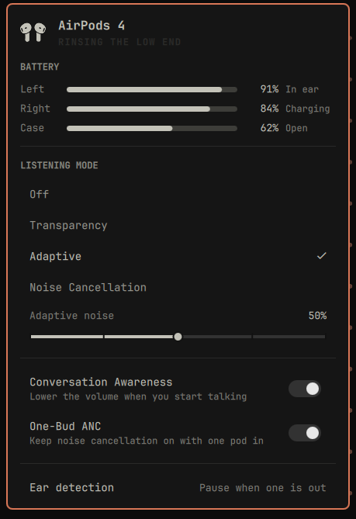356x519 pixels.
Task: Click the Ear detection label
Action: tap(72, 487)
